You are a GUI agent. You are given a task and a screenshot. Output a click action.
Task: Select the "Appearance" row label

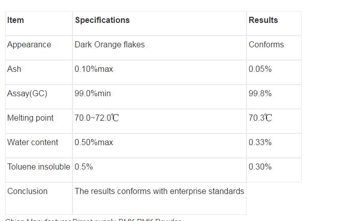point(29,45)
